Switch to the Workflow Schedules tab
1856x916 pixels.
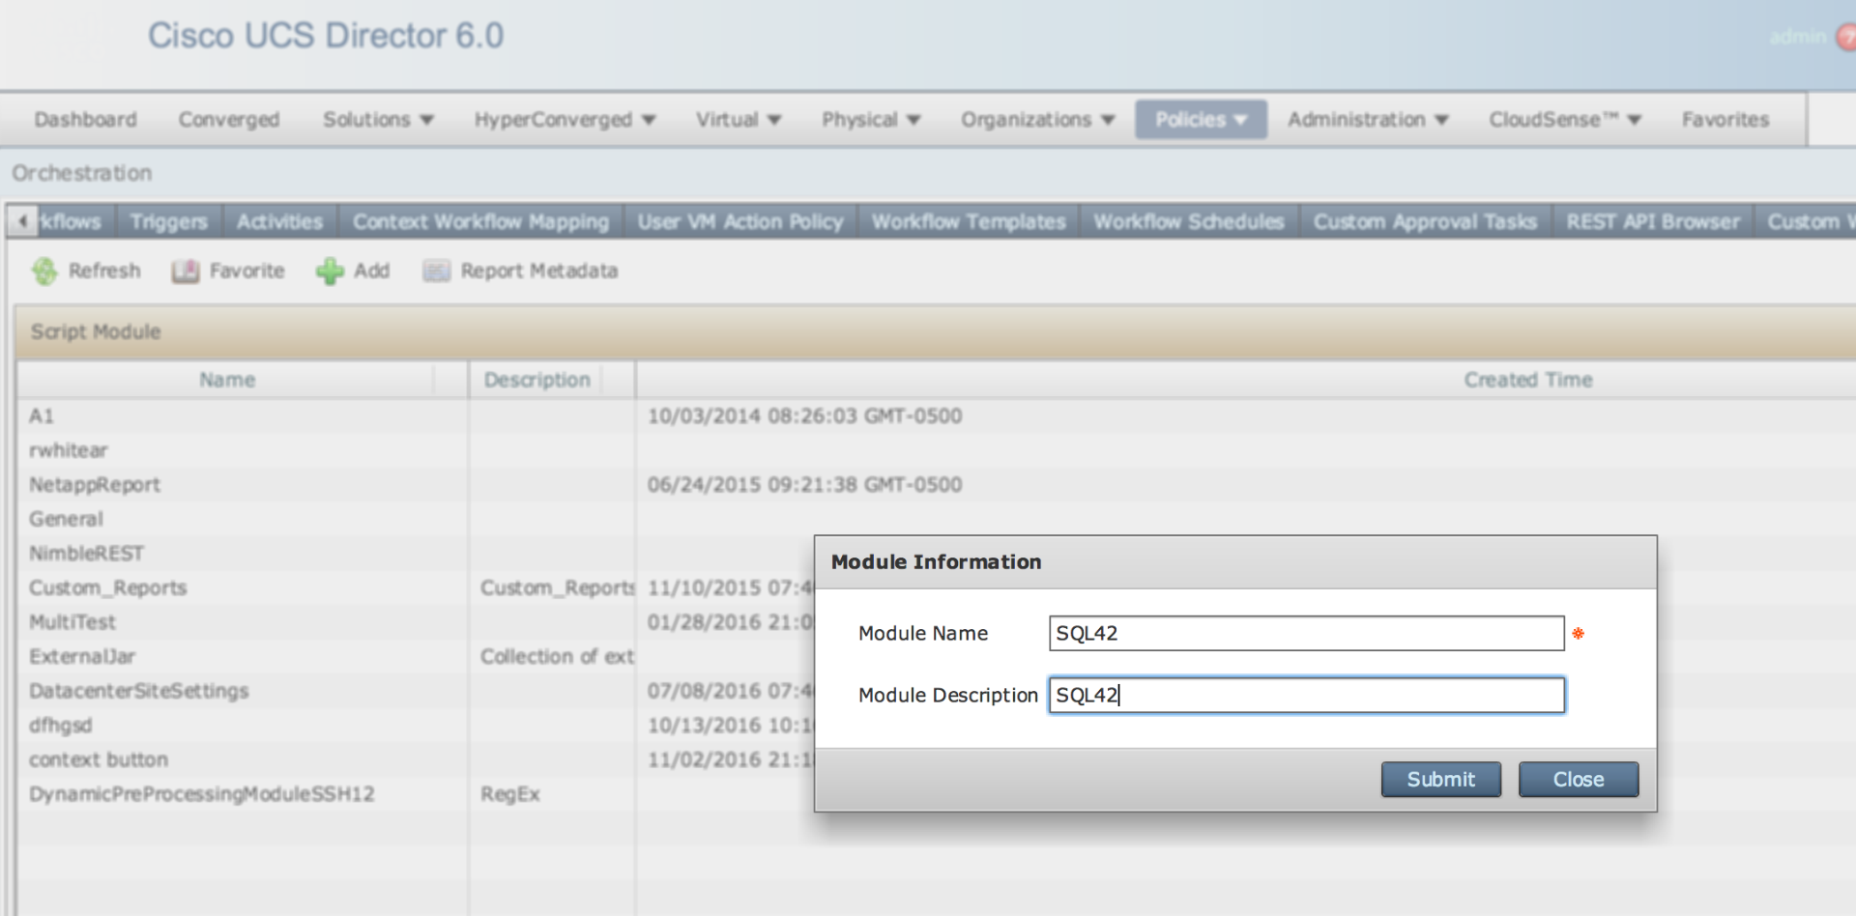click(1189, 222)
